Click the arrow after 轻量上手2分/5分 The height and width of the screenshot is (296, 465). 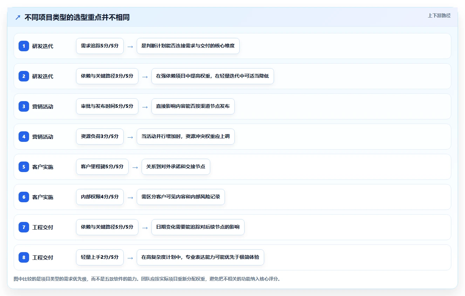click(x=130, y=258)
